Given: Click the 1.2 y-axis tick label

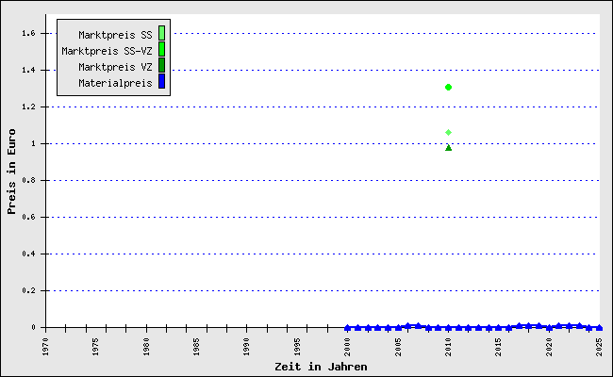Looking at the screenshot, I should pos(28,107).
